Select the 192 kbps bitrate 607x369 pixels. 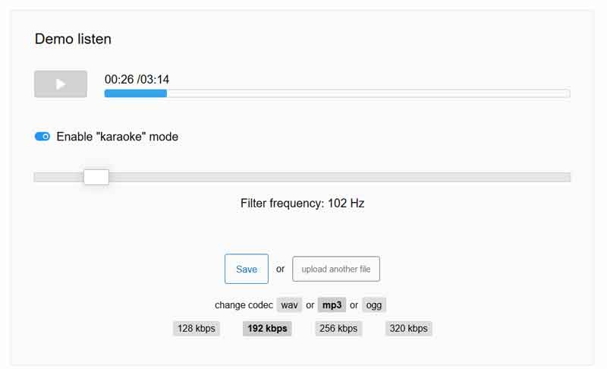coord(267,329)
